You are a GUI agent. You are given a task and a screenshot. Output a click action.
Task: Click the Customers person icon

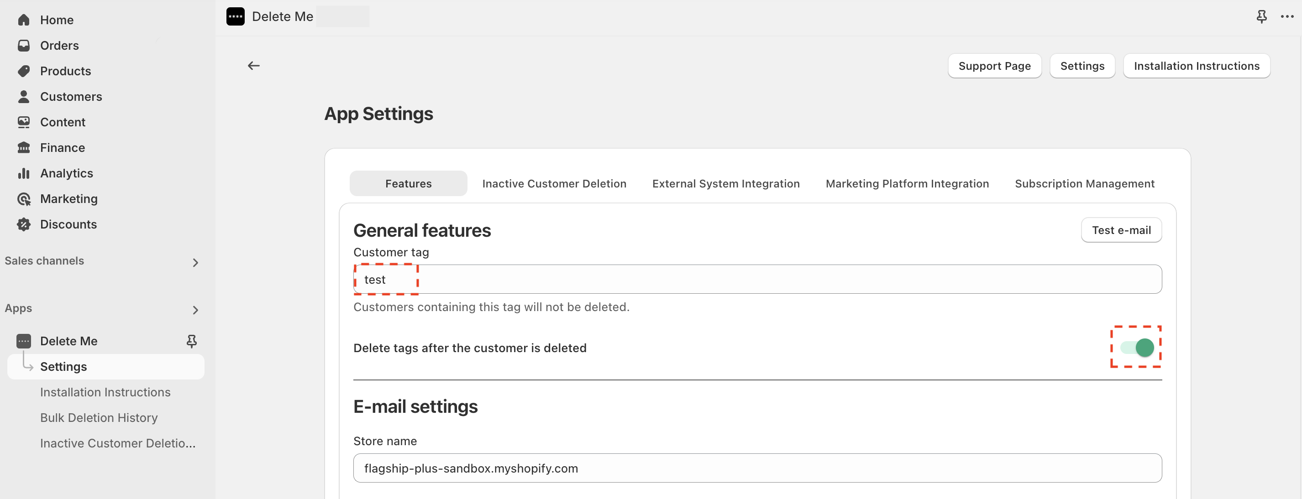pos(23,96)
